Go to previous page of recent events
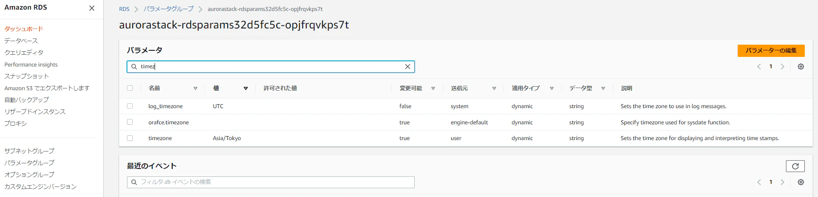Viewport: 818px width, 197px height. [759, 182]
